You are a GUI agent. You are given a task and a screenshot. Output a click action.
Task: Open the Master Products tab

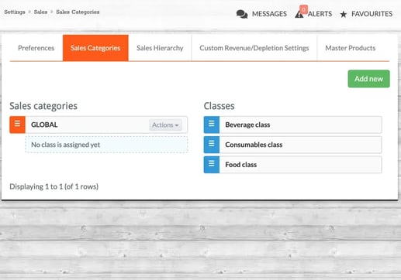tap(351, 48)
